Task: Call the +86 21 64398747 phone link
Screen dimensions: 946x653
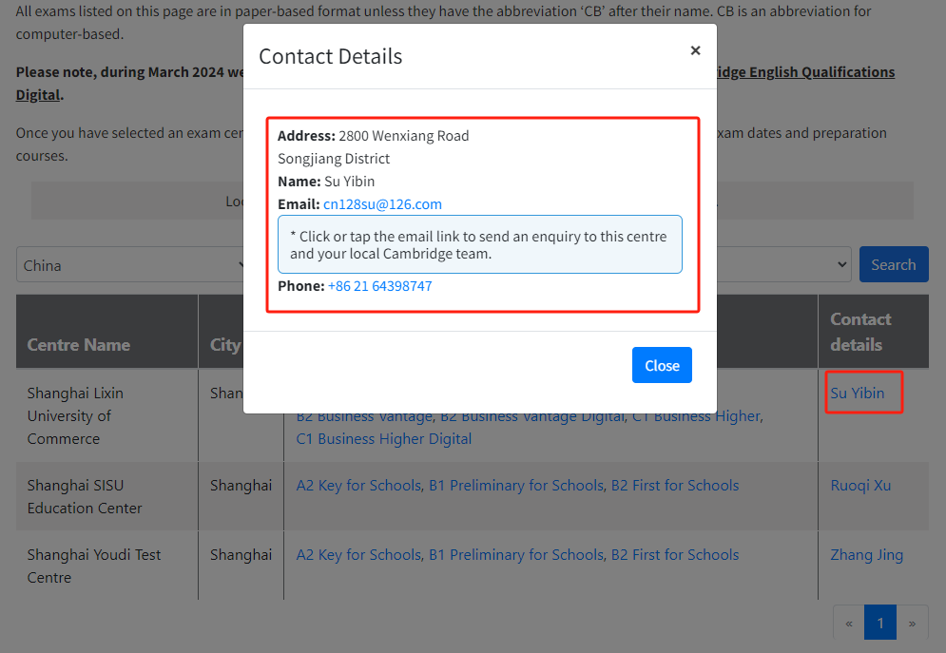Action: (x=379, y=286)
